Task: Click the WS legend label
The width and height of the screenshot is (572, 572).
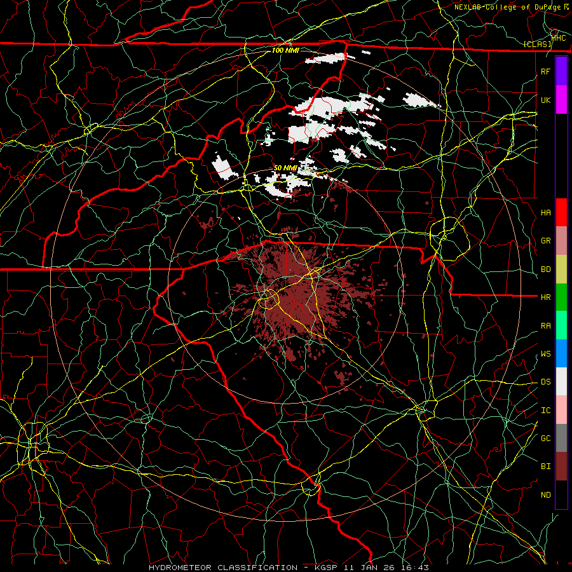Action: point(545,354)
